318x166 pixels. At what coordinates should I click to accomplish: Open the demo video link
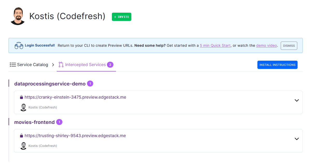(x=266, y=45)
